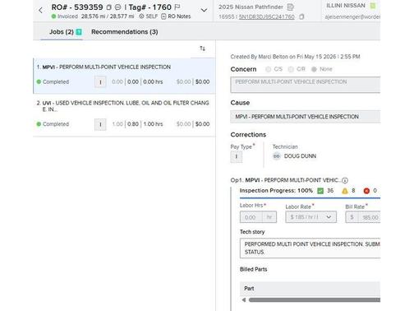This screenshot has width=414, height=311.
Task: Click the DD technician avatar
Action: [x=276, y=156]
